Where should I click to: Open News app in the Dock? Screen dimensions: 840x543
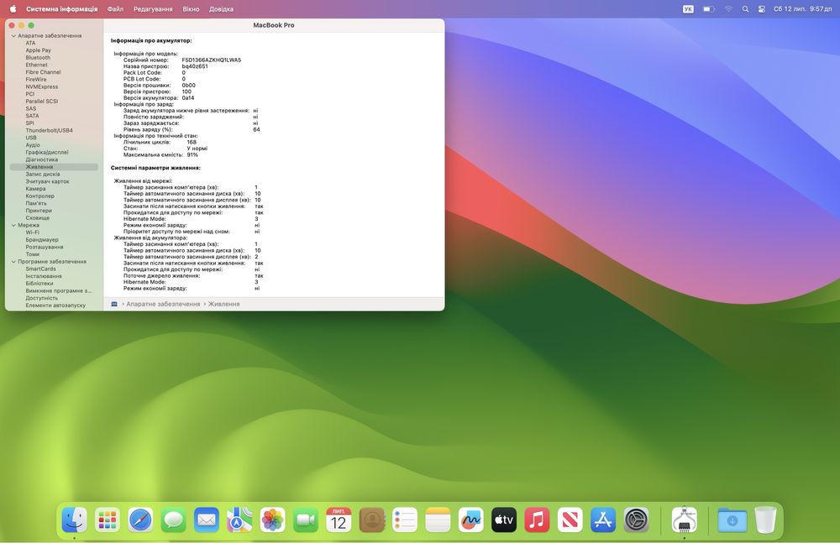(570, 520)
